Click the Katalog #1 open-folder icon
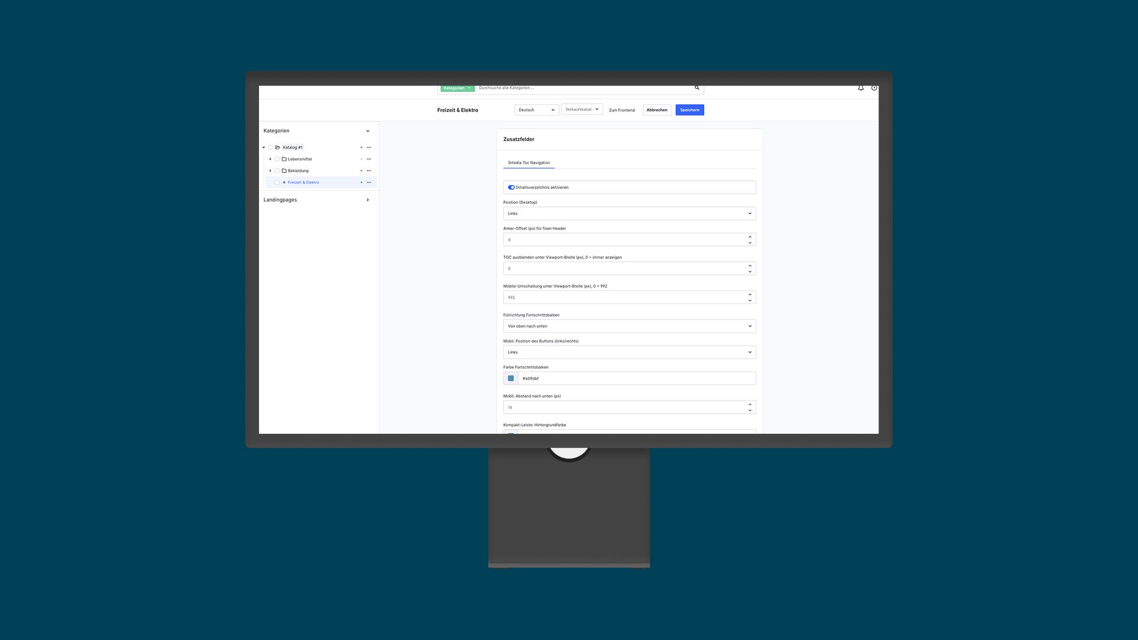 pyautogui.click(x=277, y=148)
